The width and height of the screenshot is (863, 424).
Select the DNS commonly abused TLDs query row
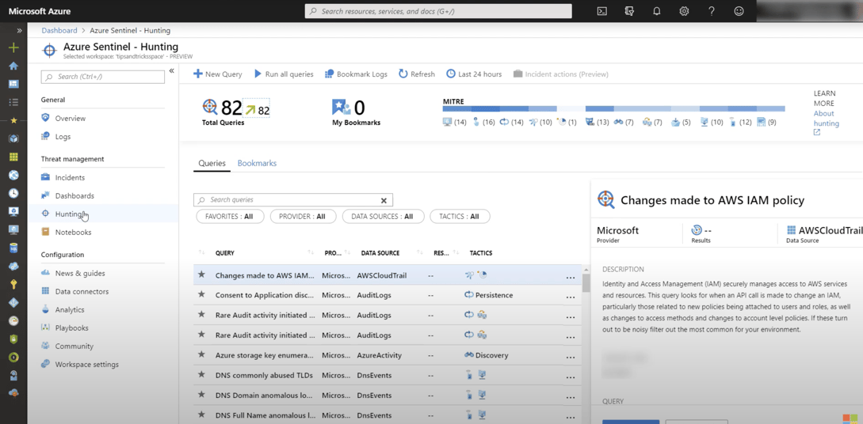[387, 375]
